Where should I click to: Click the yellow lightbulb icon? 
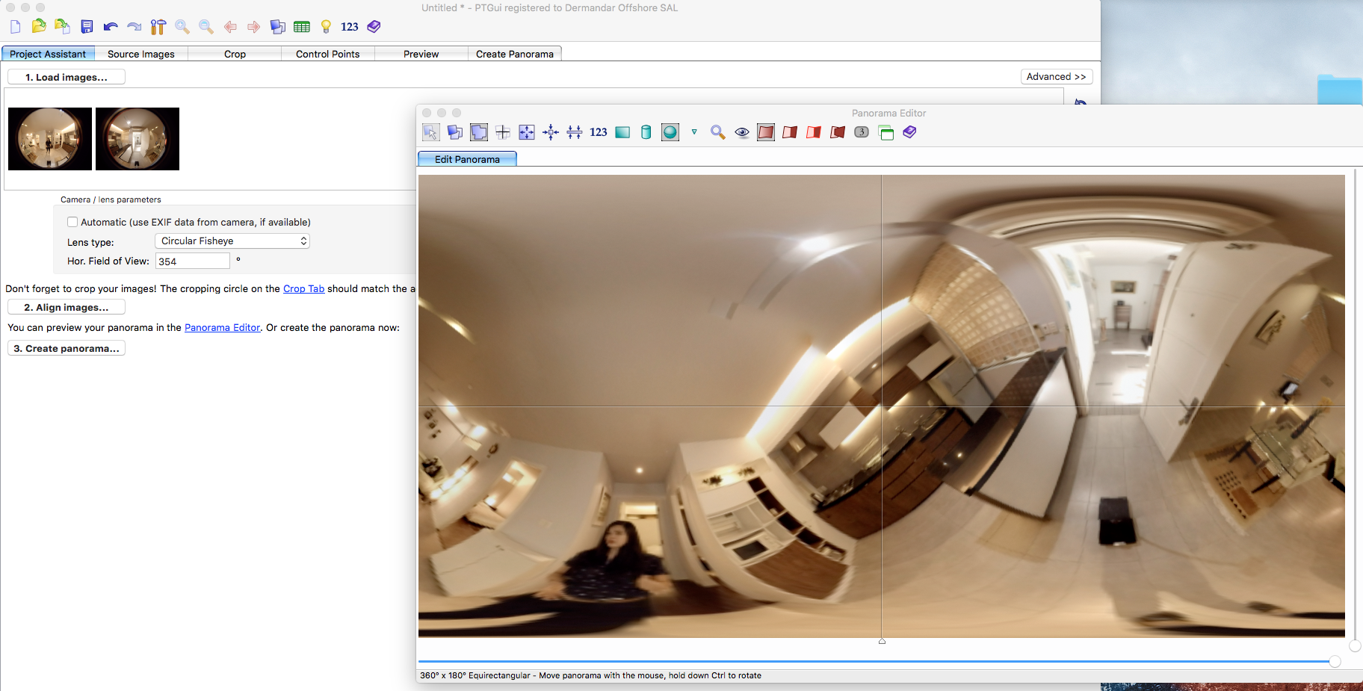326,27
